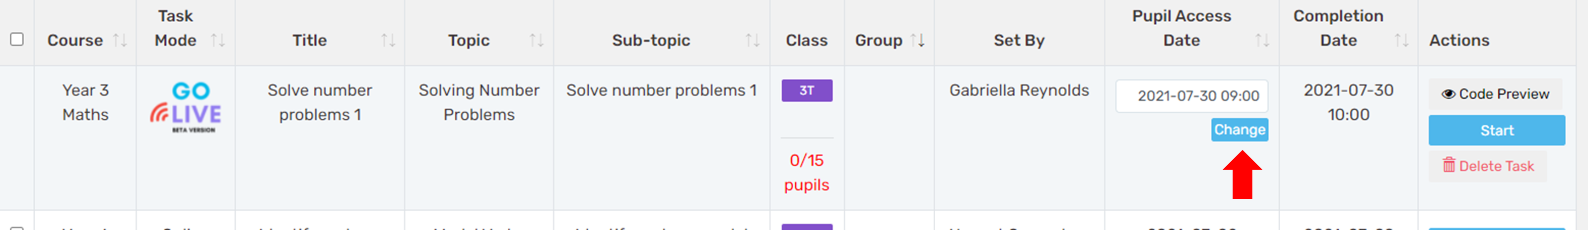Click the Start button
Screen dimensions: 1588x230
click(1497, 131)
